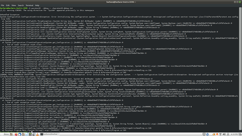The height and width of the screenshot is (136, 242).
Task: Click the window list icon at panel end
Action: pyautogui.click(x=240, y=134)
